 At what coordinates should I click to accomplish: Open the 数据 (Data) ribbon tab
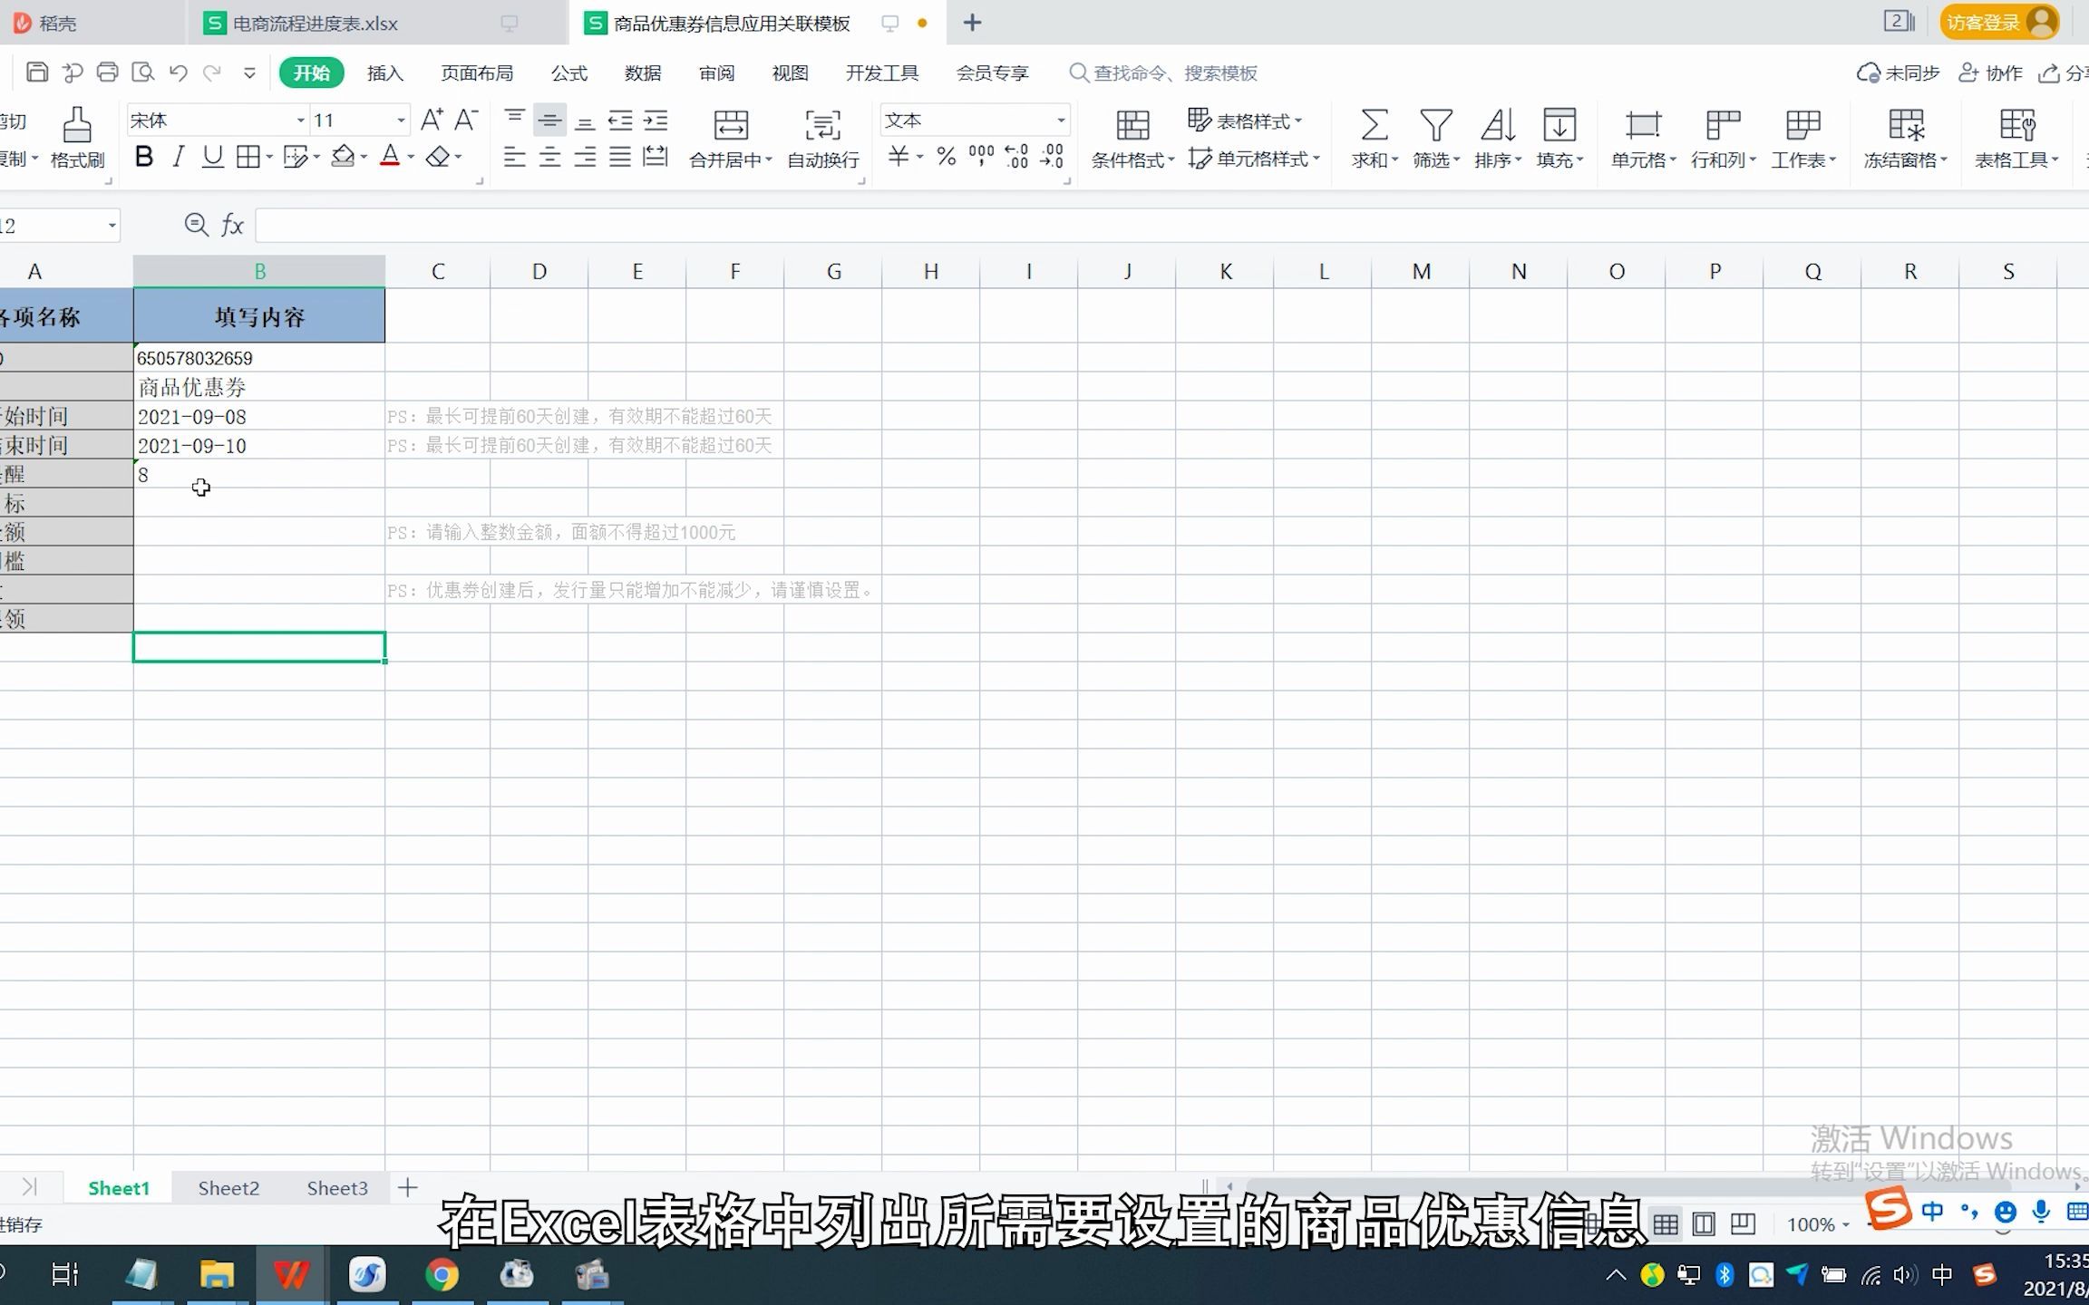tap(642, 73)
